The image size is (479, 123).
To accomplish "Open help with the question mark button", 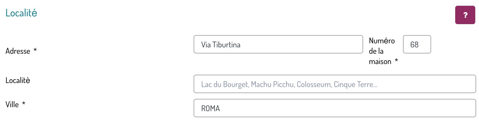I will tap(465, 15).
